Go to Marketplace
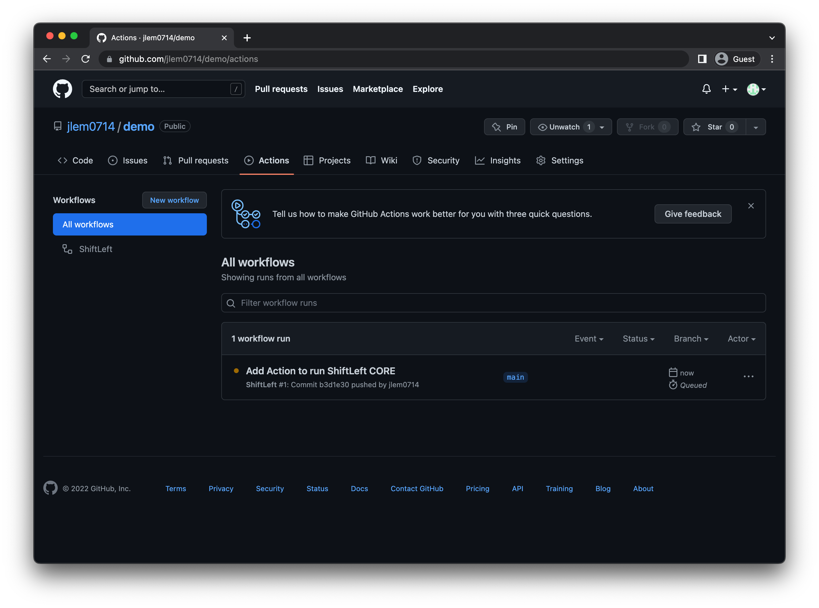Viewport: 819px width, 608px height. (x=377, y=89)
